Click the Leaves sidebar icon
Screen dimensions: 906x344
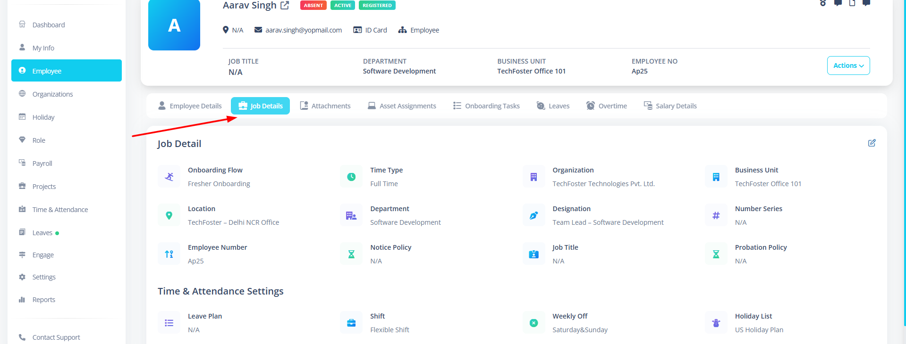click(22, 232)
